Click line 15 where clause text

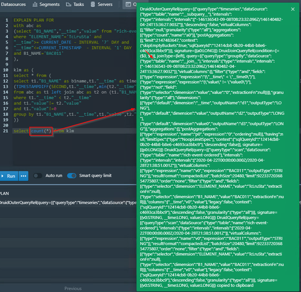[52, 97]
